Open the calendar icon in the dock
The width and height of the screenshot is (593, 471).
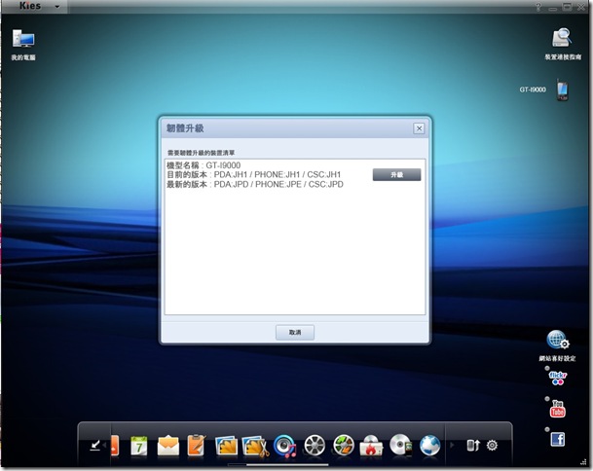coord(139,446)
